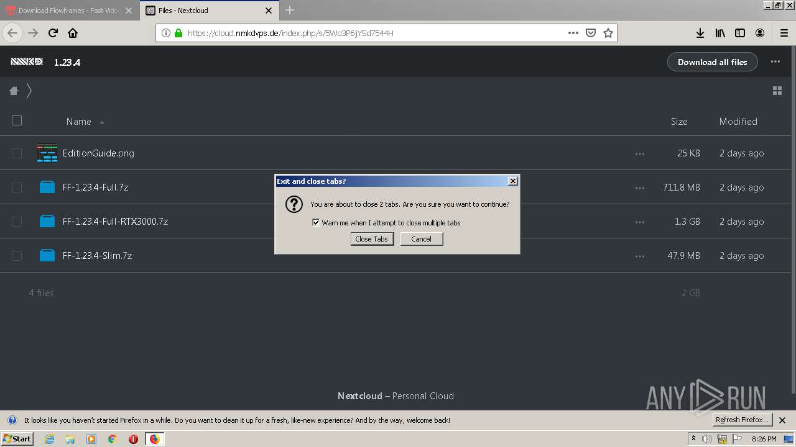796x447 pixels.
Task: Click the Pocket save icon
Action: click(x=591, y=33)
